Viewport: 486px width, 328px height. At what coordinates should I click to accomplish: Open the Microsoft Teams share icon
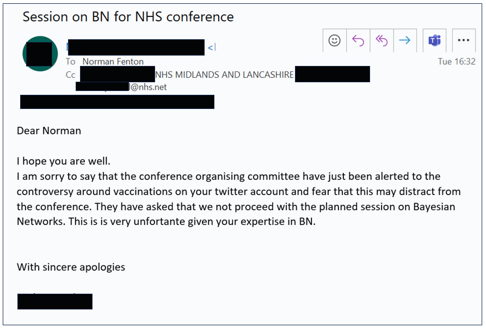pos(434,40)
